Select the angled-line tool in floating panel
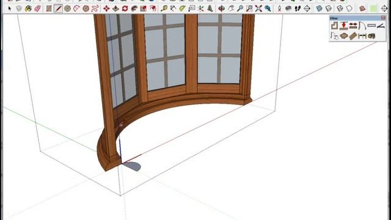This screenshot has height=220, width=391. [381, 26]
